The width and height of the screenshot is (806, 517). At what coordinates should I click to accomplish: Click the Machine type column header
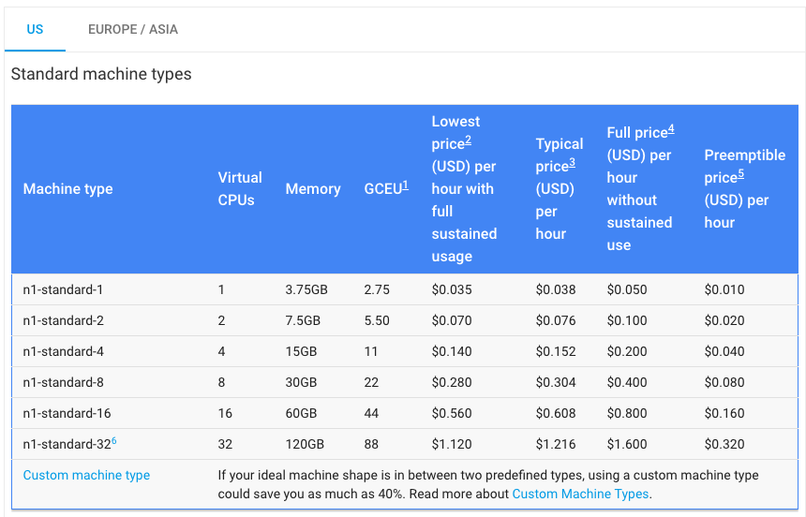coord(67,189)
